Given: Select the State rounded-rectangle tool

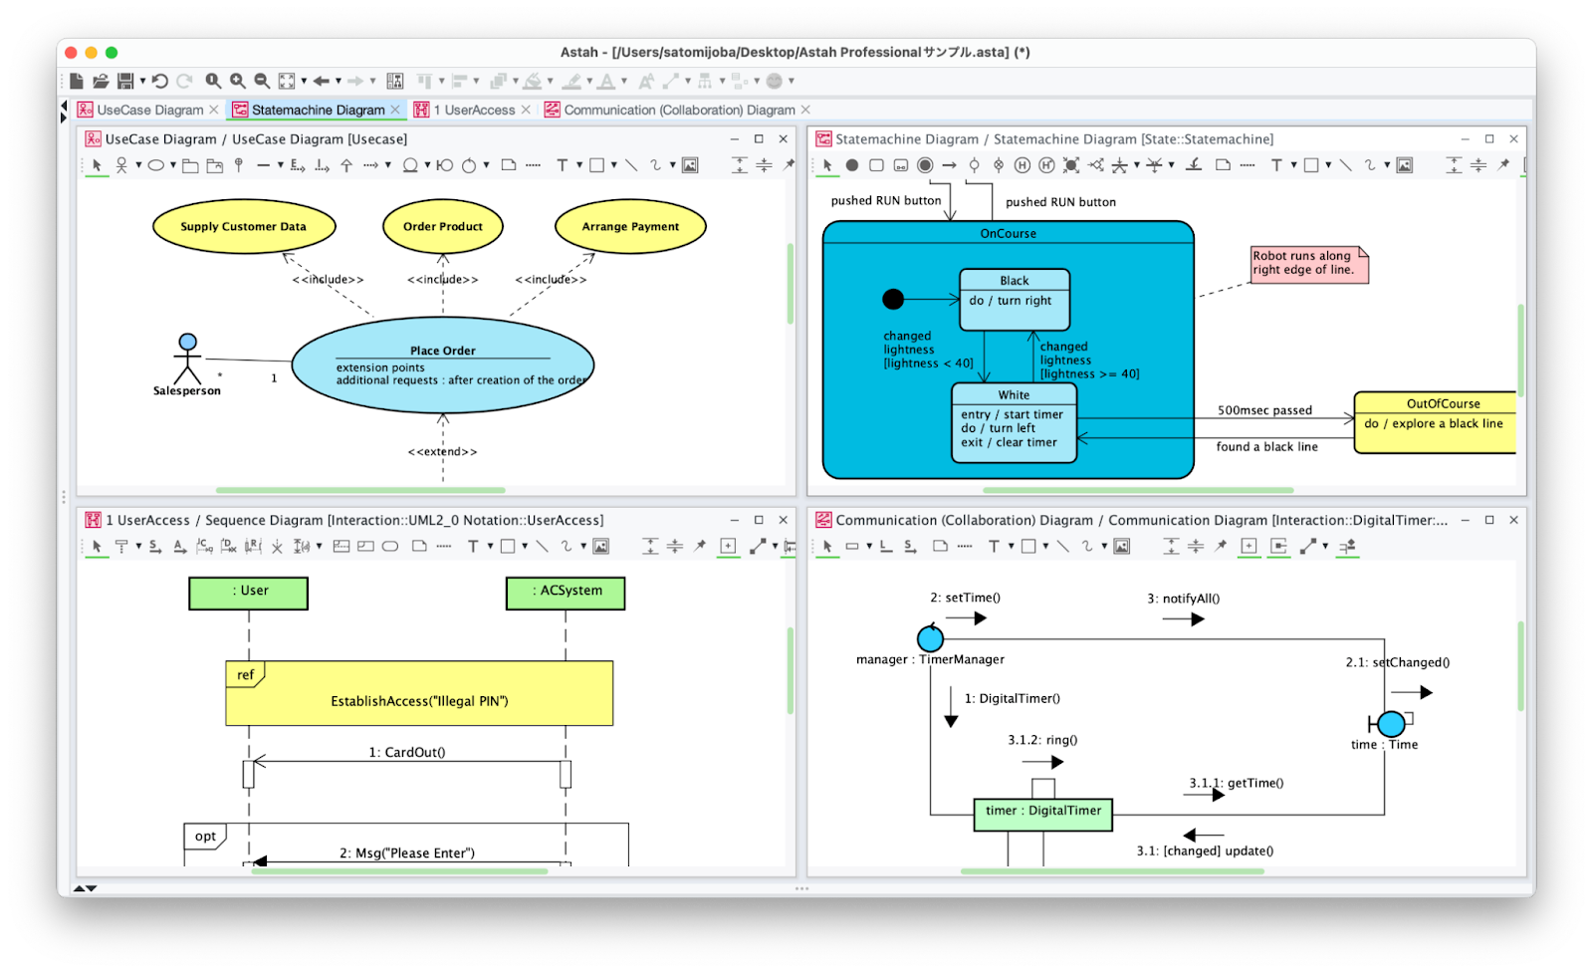Looking at the screenshot, I should pyautogui.click(x=876, y=165).
